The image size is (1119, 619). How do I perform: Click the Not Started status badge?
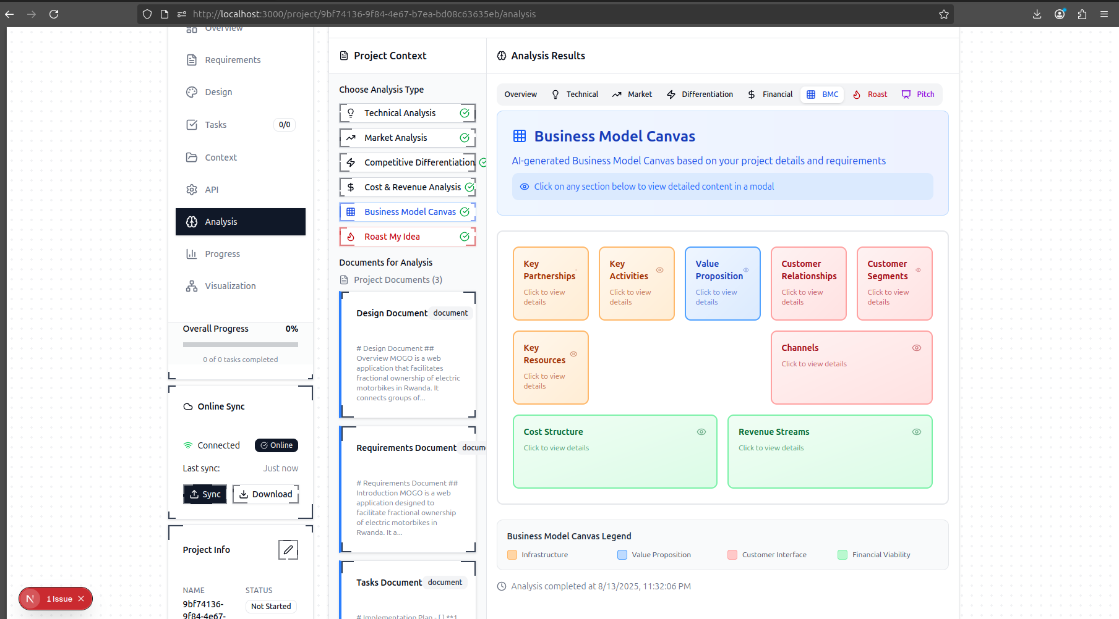271,607
